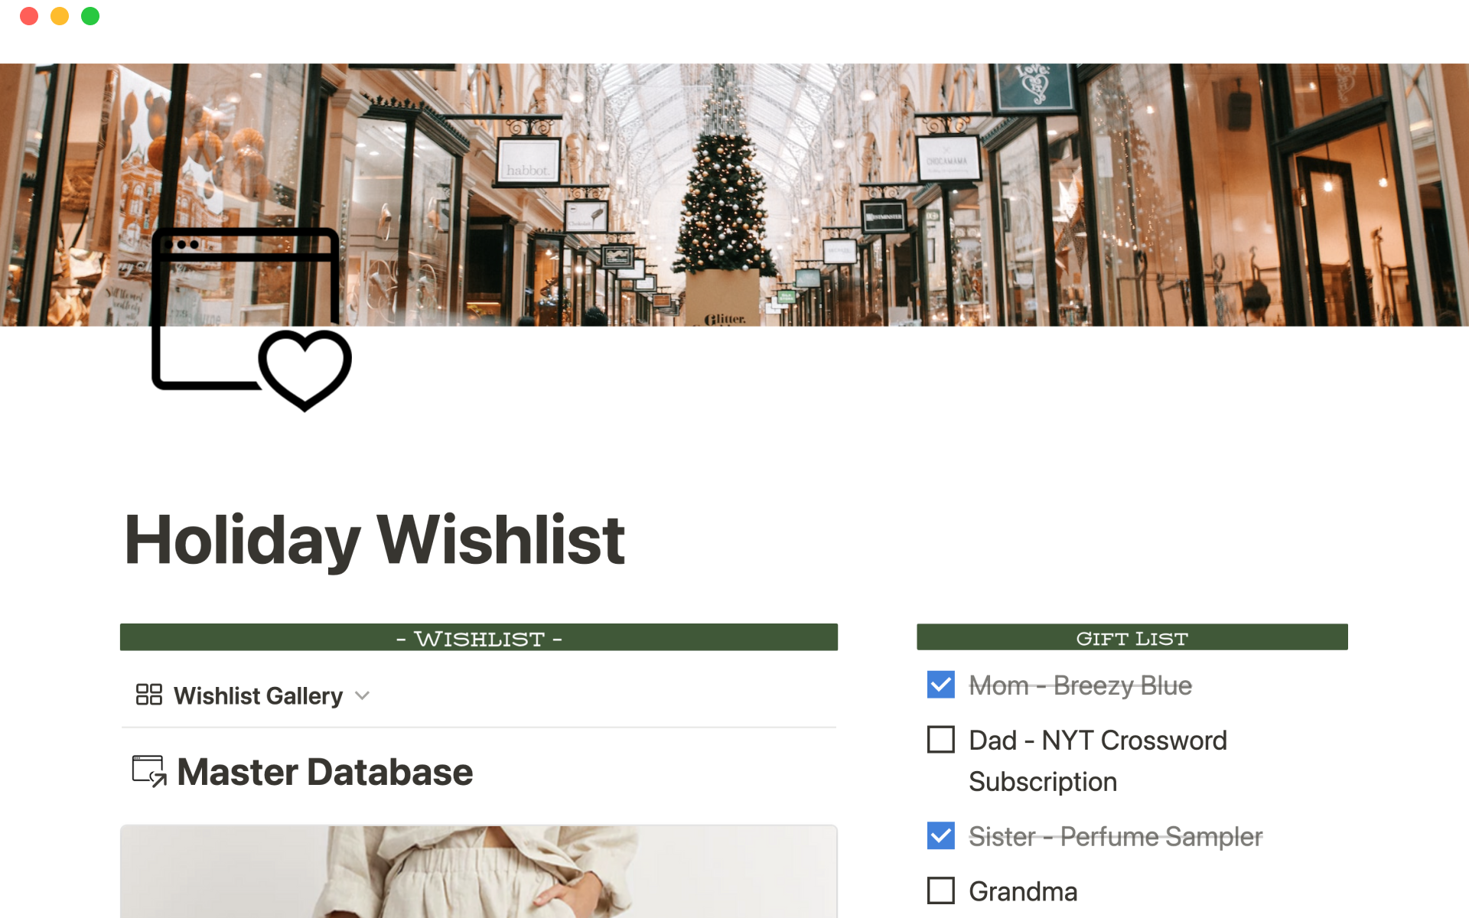
Task: Click the holiday arcade cover image
Action: (x=734, y=195)
